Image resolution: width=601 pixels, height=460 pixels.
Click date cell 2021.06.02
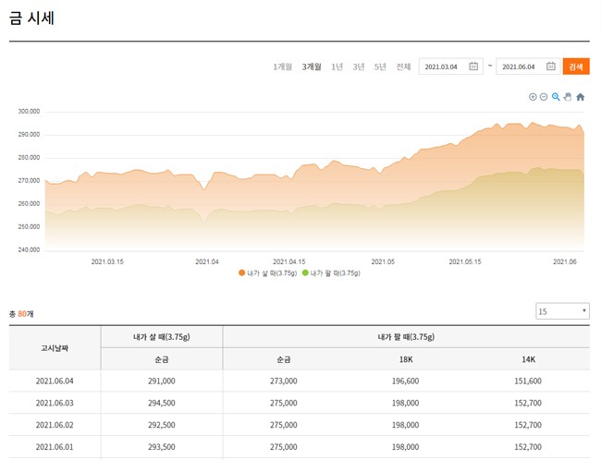[55, 425]
